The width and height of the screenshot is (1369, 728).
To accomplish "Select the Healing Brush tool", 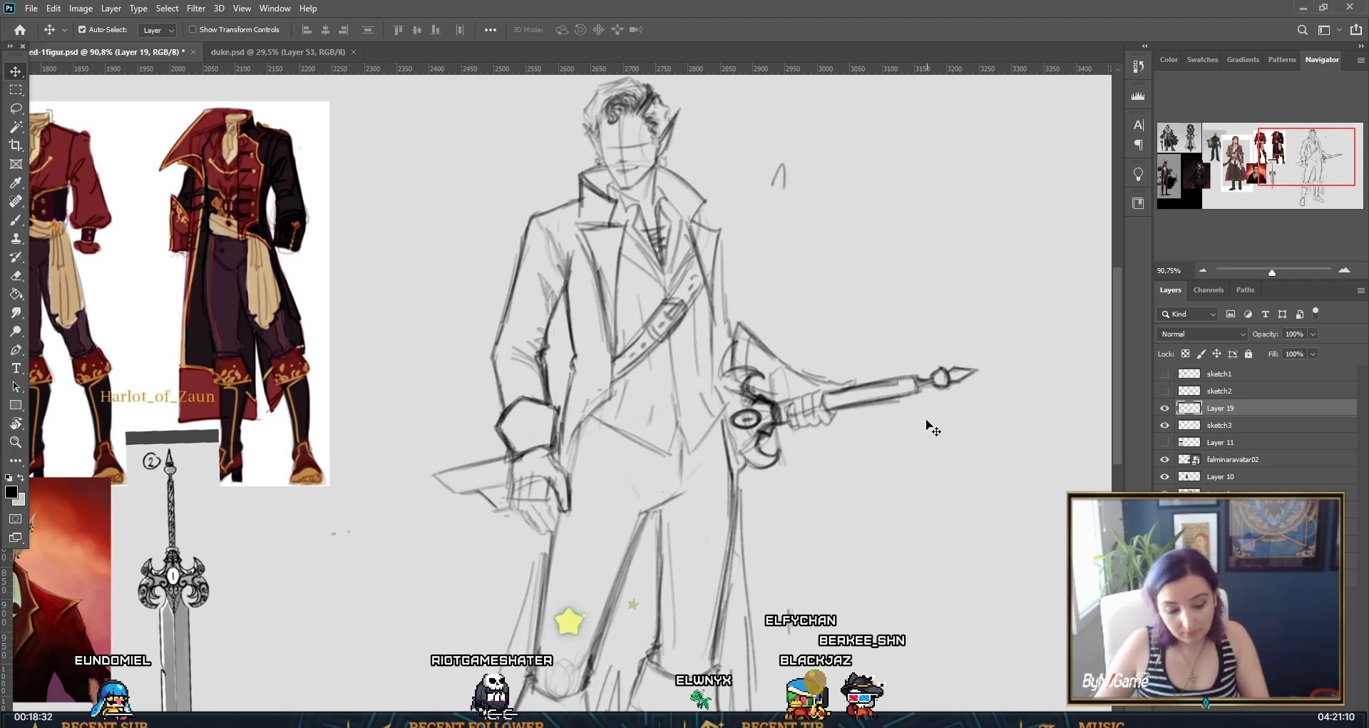I will [16, 202].
